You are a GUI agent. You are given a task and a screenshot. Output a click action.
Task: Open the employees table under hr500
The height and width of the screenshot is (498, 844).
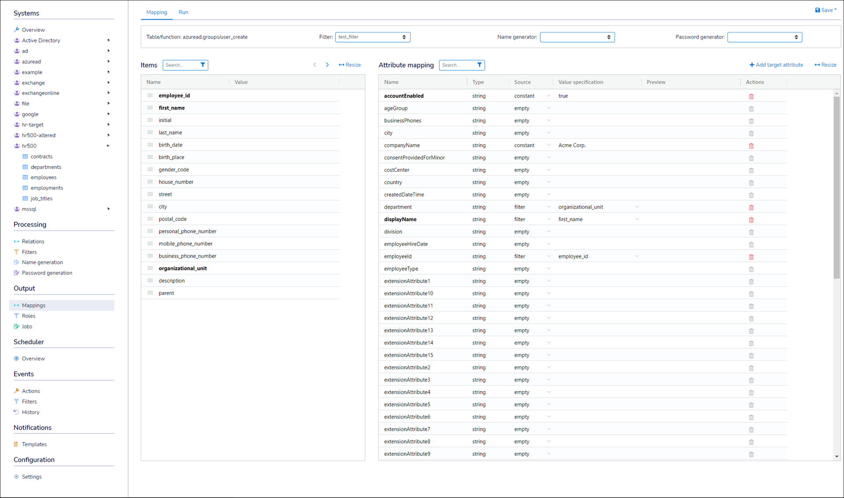[x=43, y=178]
